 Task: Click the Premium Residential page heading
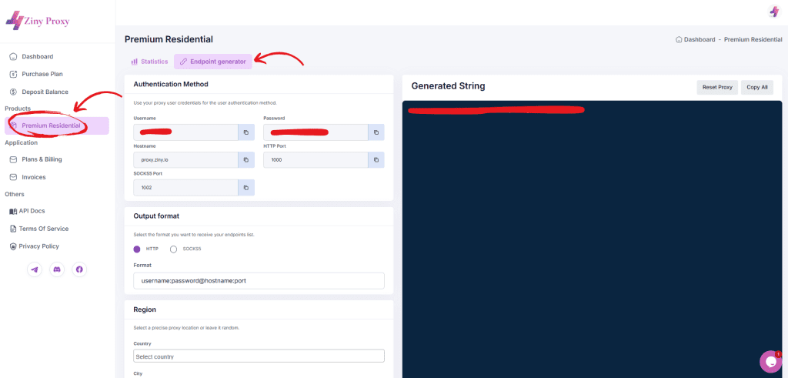[169, 39]
